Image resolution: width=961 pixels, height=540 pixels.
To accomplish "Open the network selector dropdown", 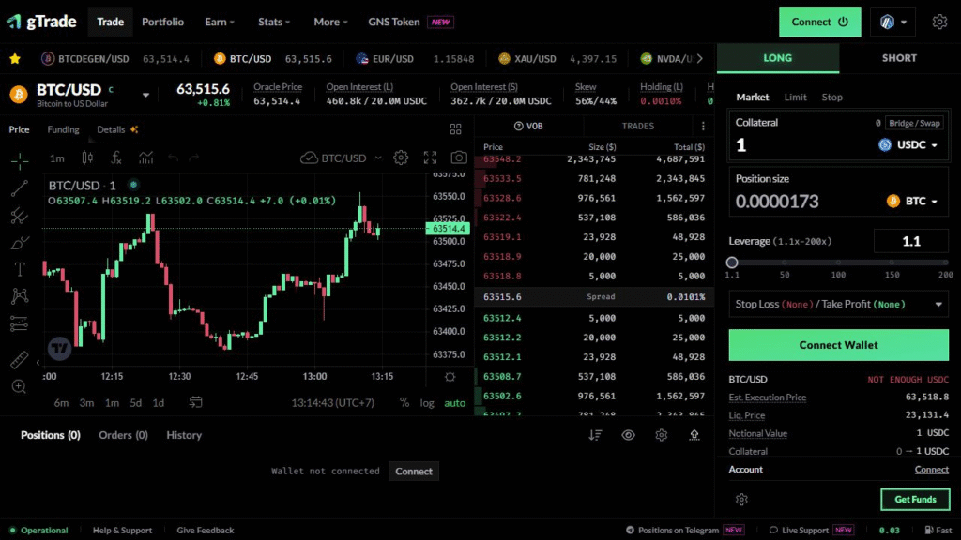I will tap(893, 22).
